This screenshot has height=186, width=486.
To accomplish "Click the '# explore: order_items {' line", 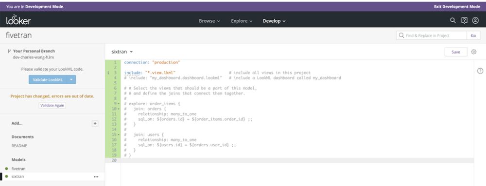I will coord(152,104).
